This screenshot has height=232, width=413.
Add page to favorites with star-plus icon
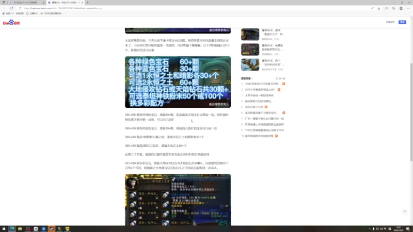378,8
